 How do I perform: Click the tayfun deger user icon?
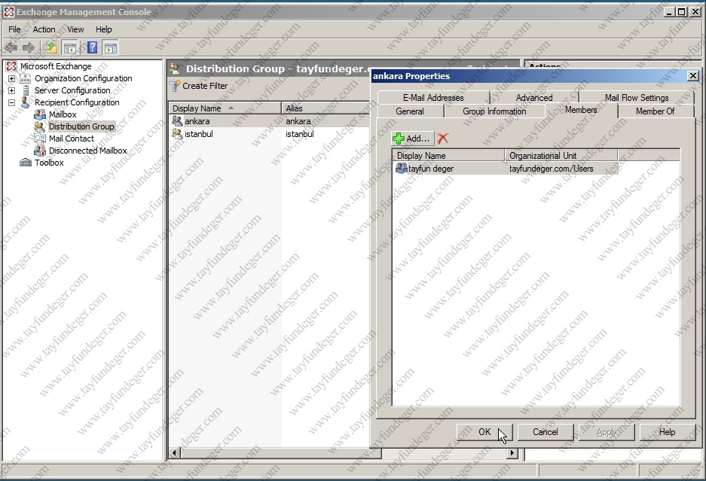pos(401,169)
